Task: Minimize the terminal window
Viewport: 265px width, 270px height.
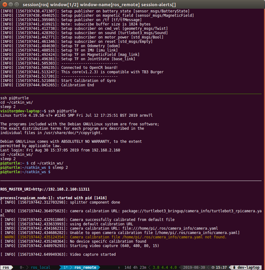Action: [11, 4]
